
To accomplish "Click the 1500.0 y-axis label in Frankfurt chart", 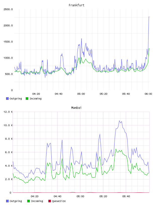I will pos(8,42).
